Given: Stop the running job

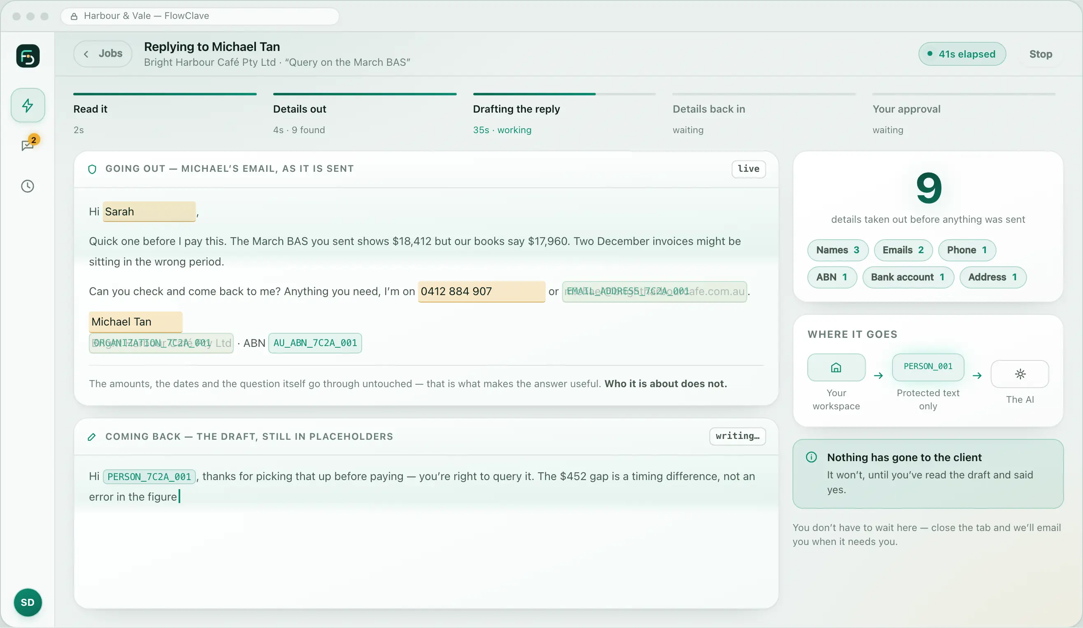Looking at the screenshot, I should 1041,54.
